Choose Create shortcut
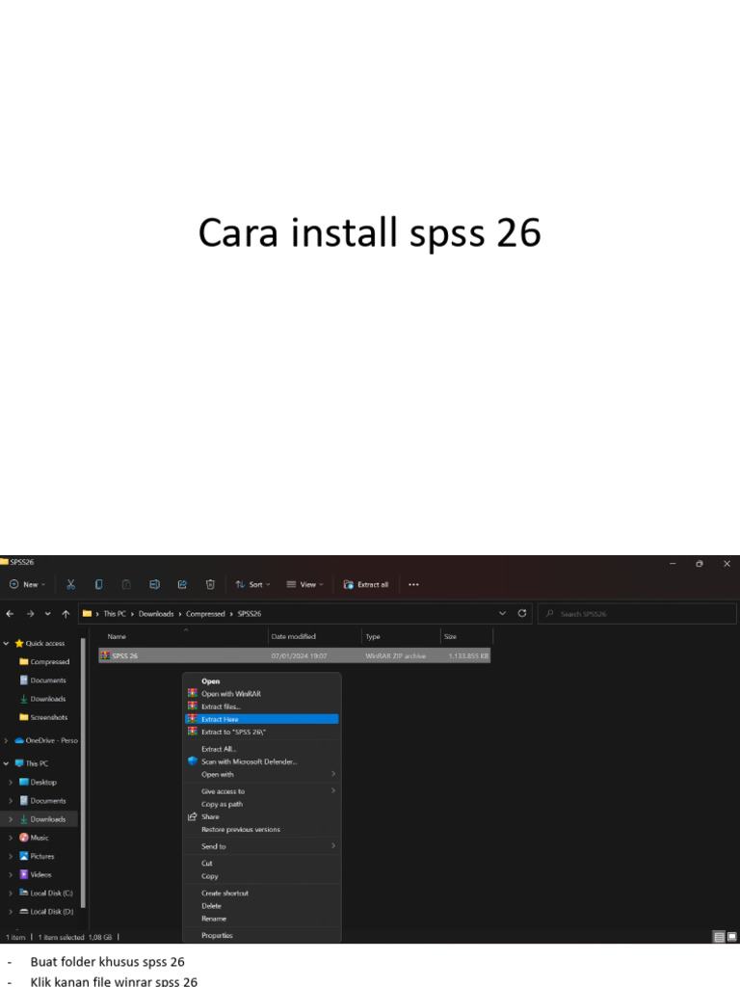This screenshot has height=987, width=740. click(262, 893)
